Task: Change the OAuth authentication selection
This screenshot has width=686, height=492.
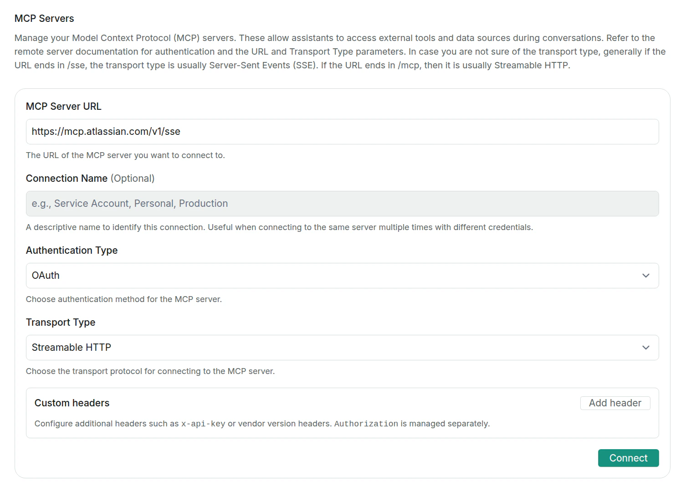Action: point(342,275)
